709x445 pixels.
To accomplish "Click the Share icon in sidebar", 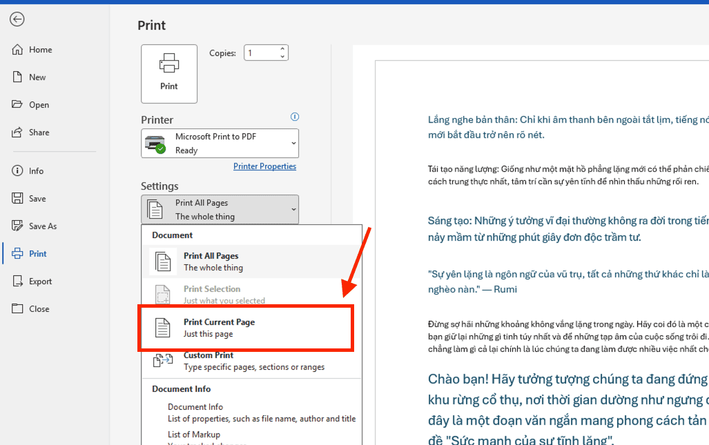I will [x=17, y=132].
